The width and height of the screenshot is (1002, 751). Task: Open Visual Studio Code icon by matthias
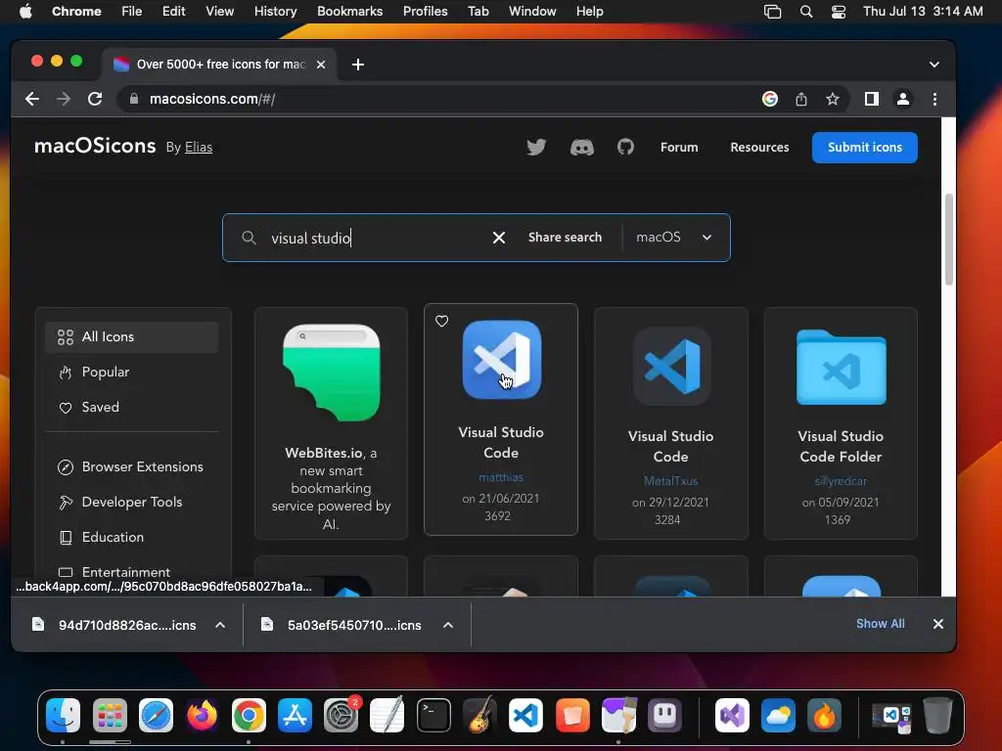point(502,360)
